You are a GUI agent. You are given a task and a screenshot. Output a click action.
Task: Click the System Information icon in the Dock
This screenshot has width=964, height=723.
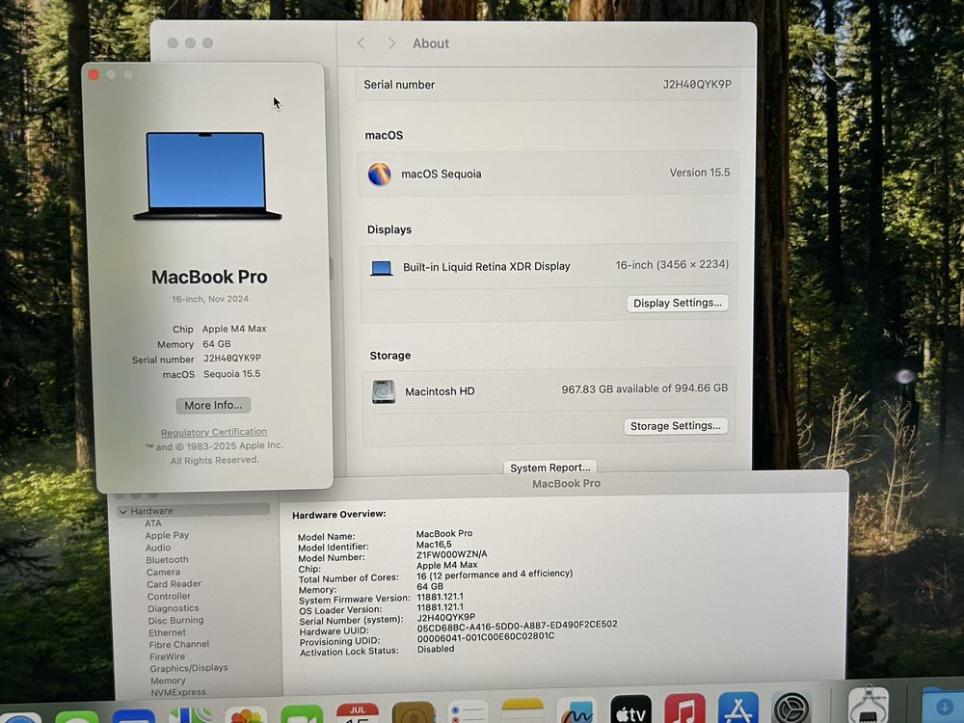[869, 705]
